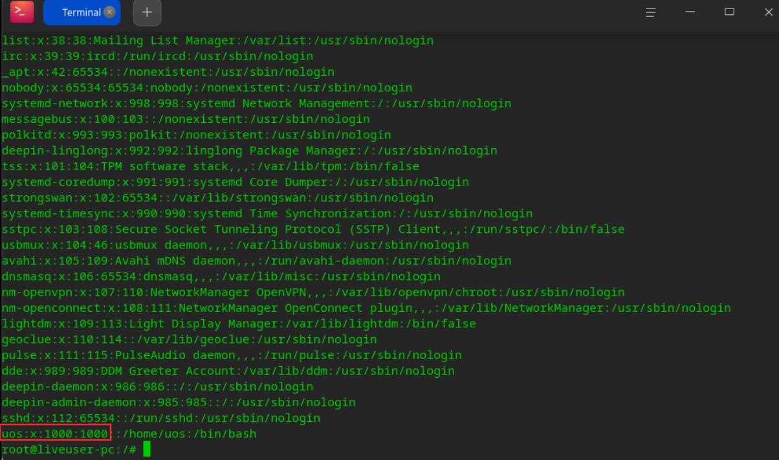Click the pulse PulseAudio daemon line
This screenshot has height=460, width=779.
coord(231,355)
